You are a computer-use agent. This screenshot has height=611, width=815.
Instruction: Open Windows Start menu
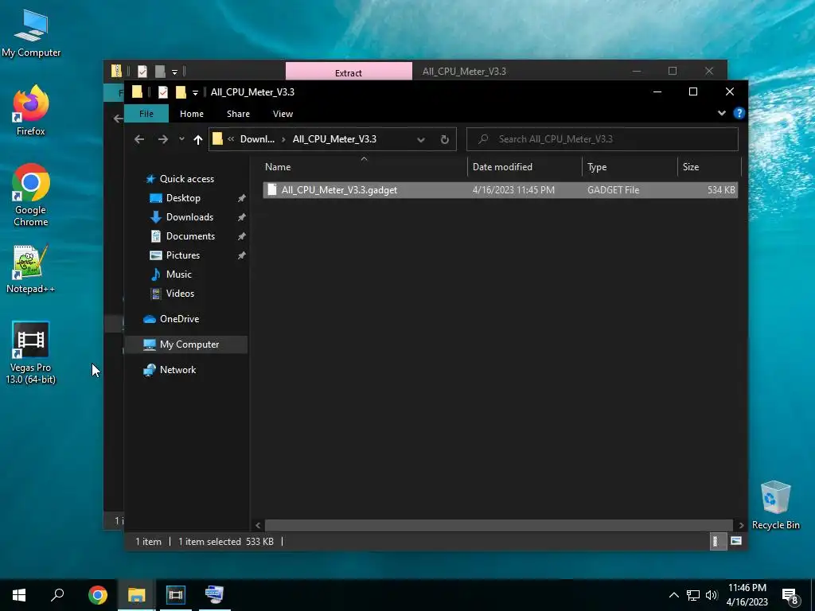coord(19,595)
